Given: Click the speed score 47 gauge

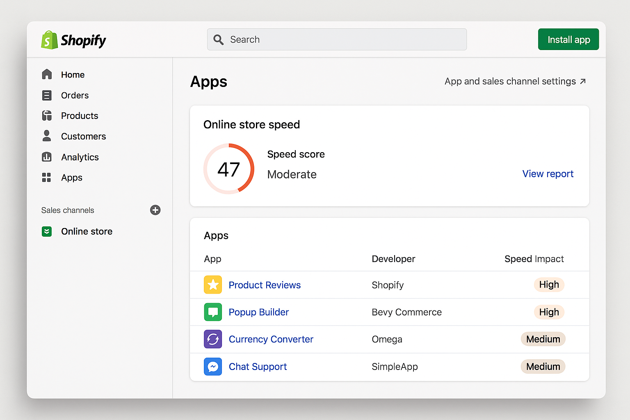Looking at the screenshot, I should [x=229, y=169].
